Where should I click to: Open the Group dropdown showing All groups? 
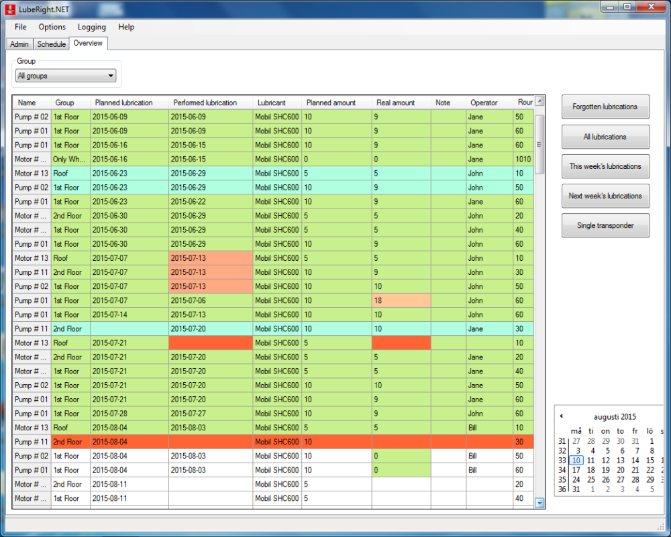66,76
